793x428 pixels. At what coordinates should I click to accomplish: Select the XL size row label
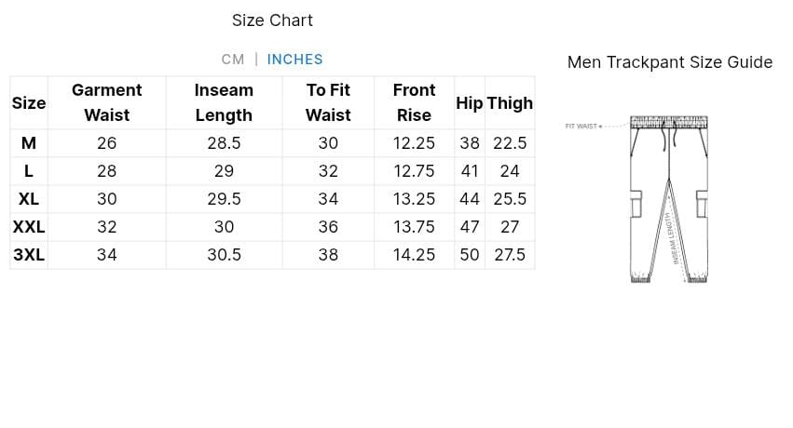29,199
